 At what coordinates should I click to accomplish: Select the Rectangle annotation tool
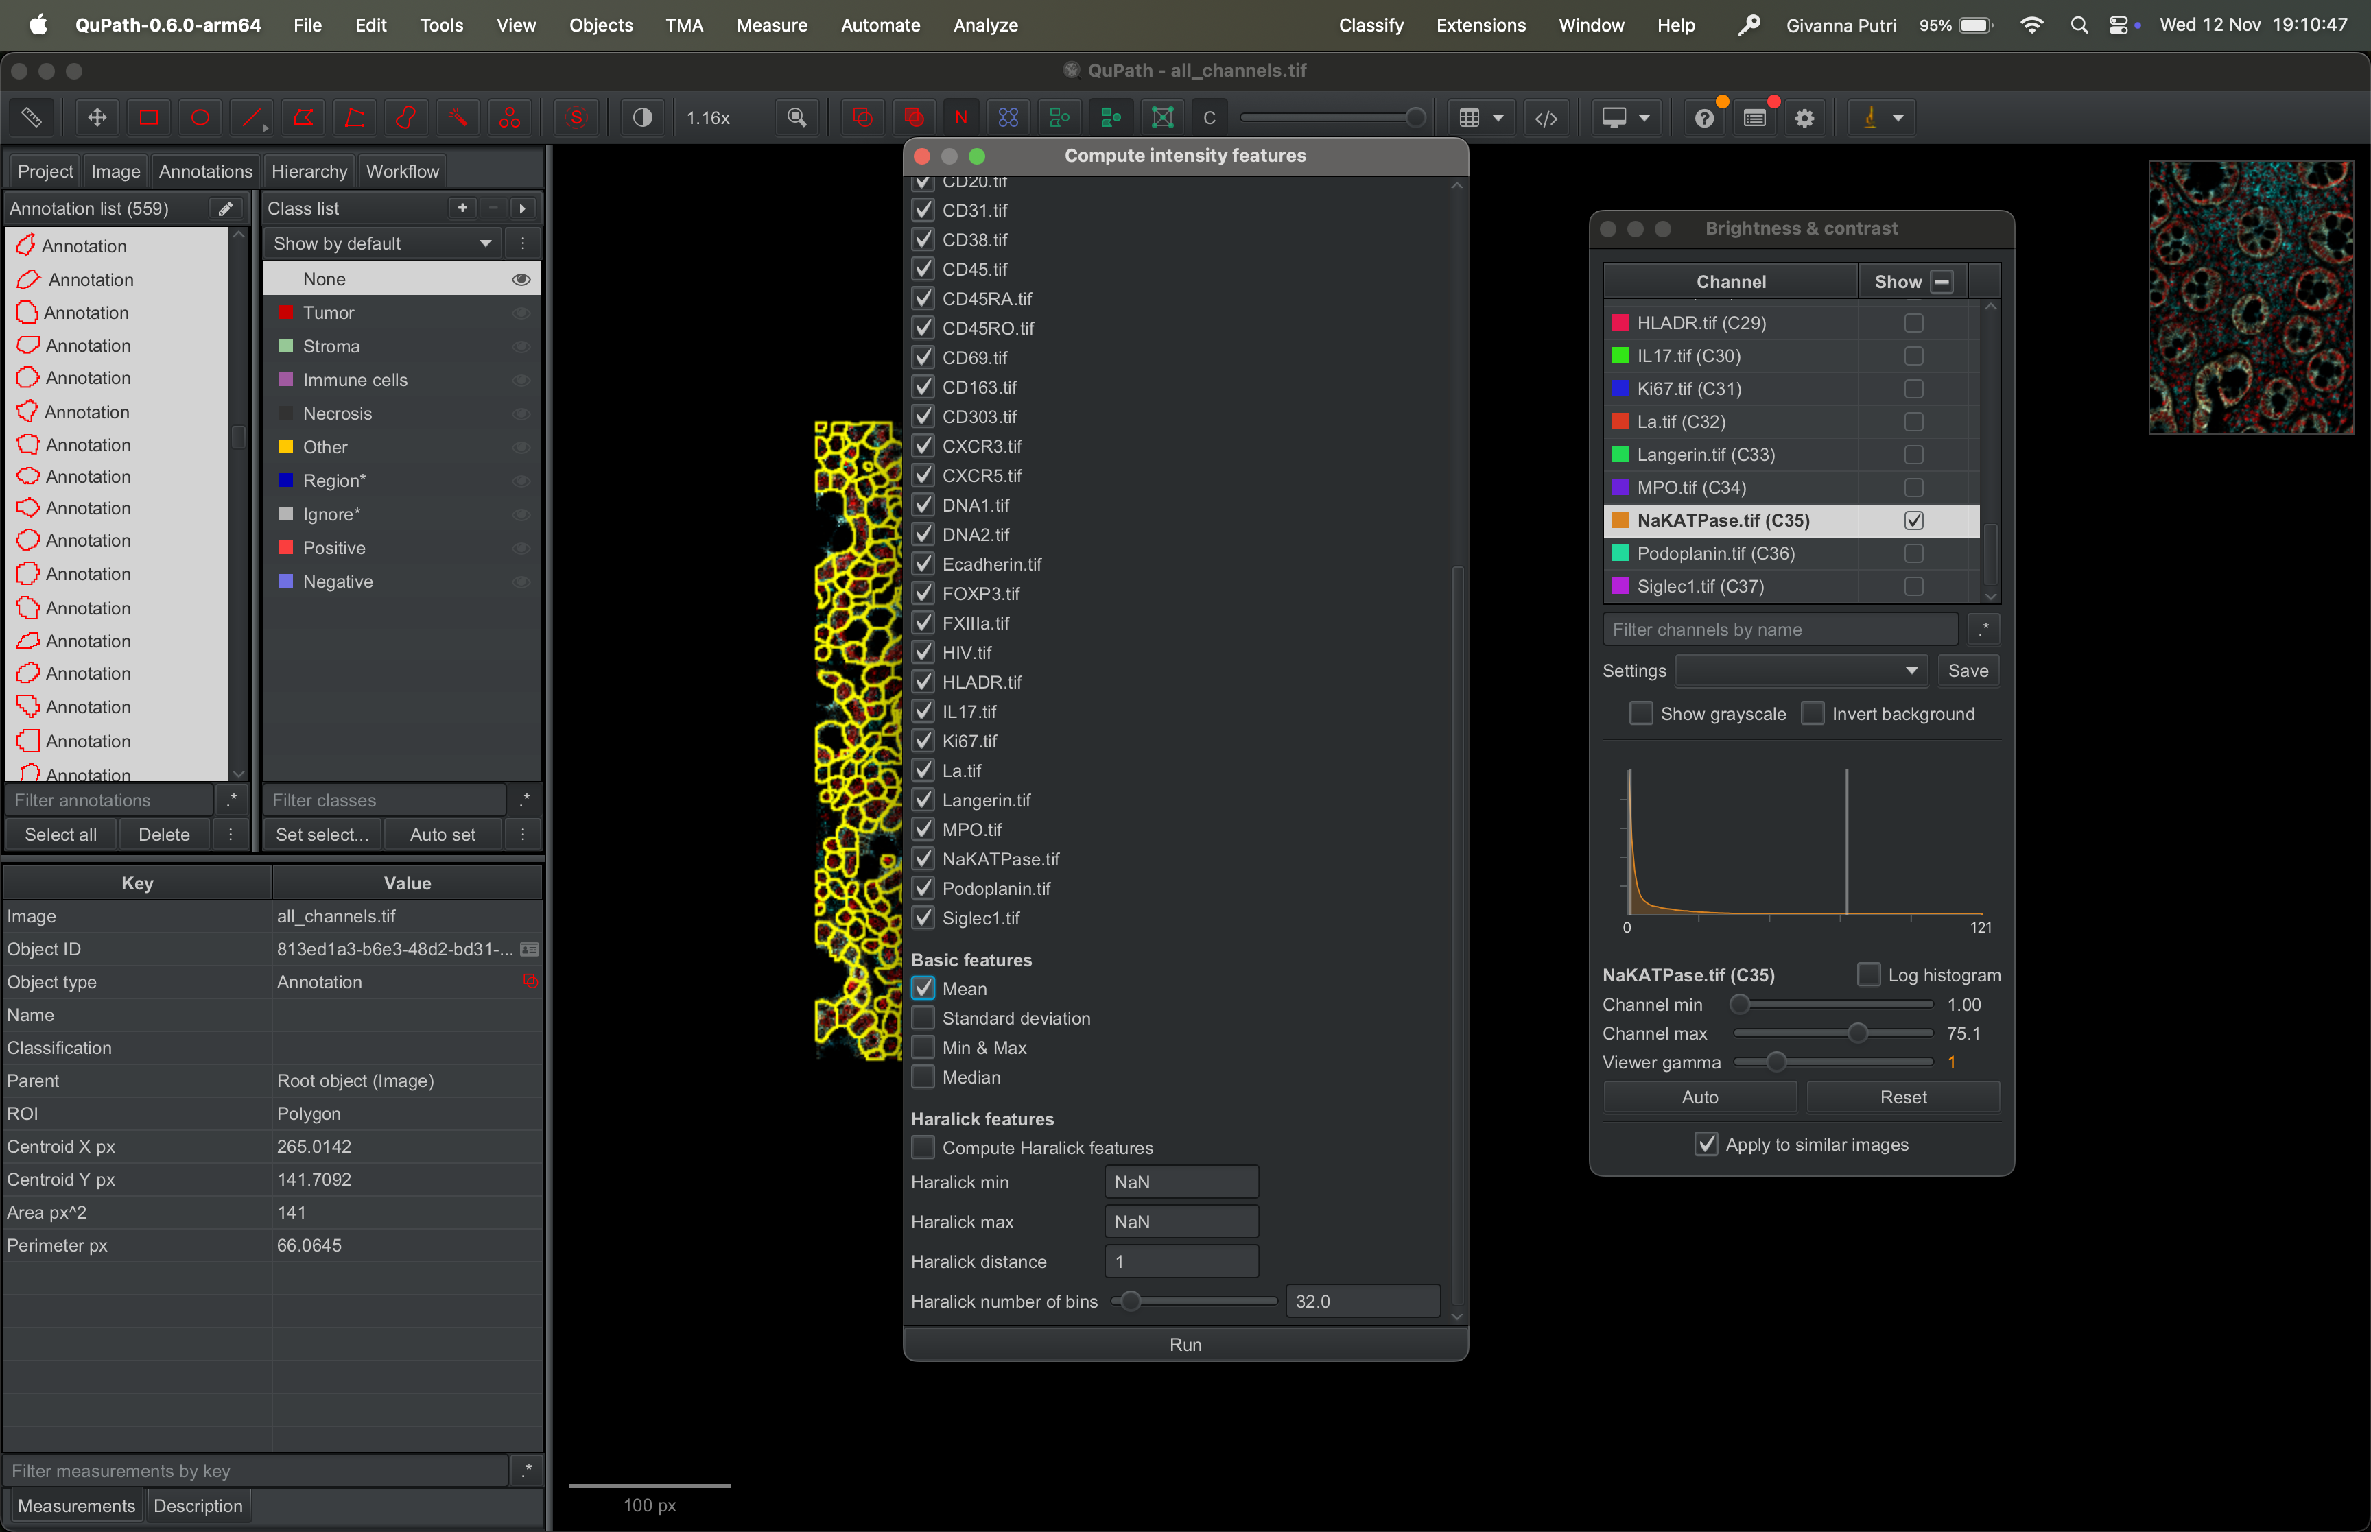148,117
